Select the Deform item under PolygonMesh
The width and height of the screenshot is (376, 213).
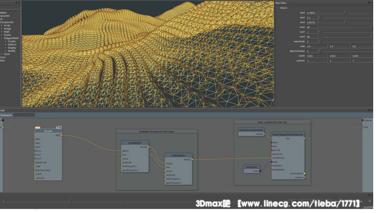[12, 45]
